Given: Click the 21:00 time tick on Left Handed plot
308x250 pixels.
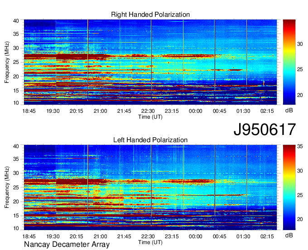Looking at the screenshot, I should (101, 236).
